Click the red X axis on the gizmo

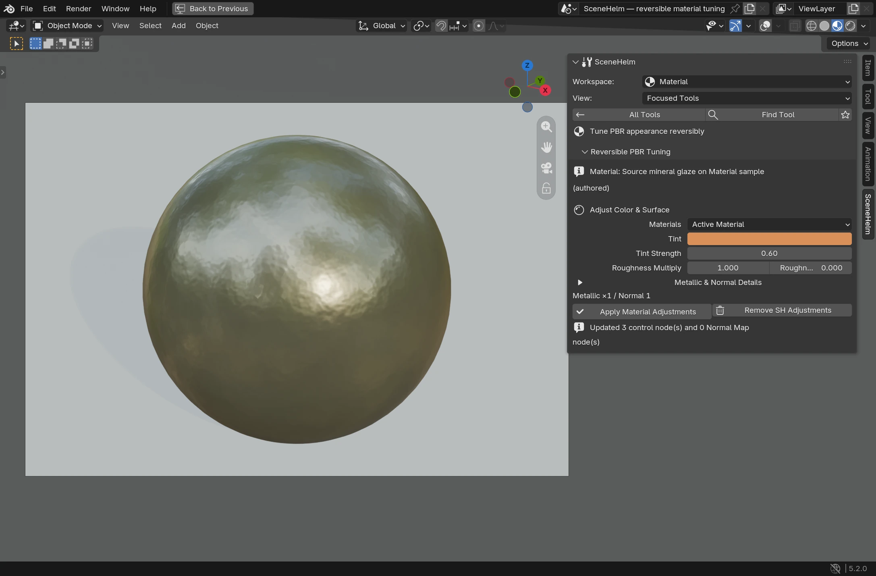(545, 90)
